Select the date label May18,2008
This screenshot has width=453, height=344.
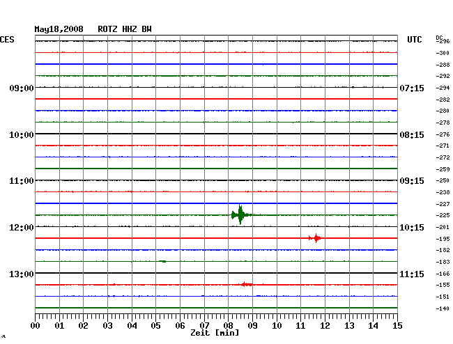tap(59, 29)
